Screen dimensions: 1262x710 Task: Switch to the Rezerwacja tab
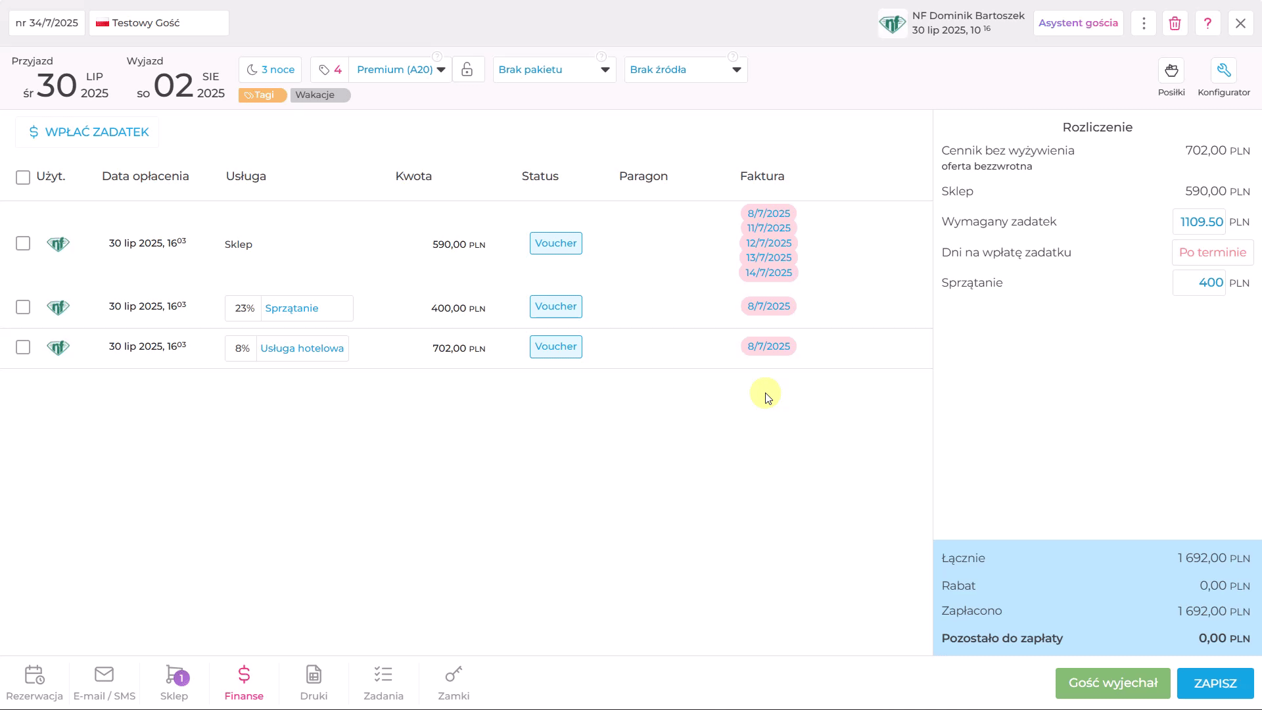34,683
